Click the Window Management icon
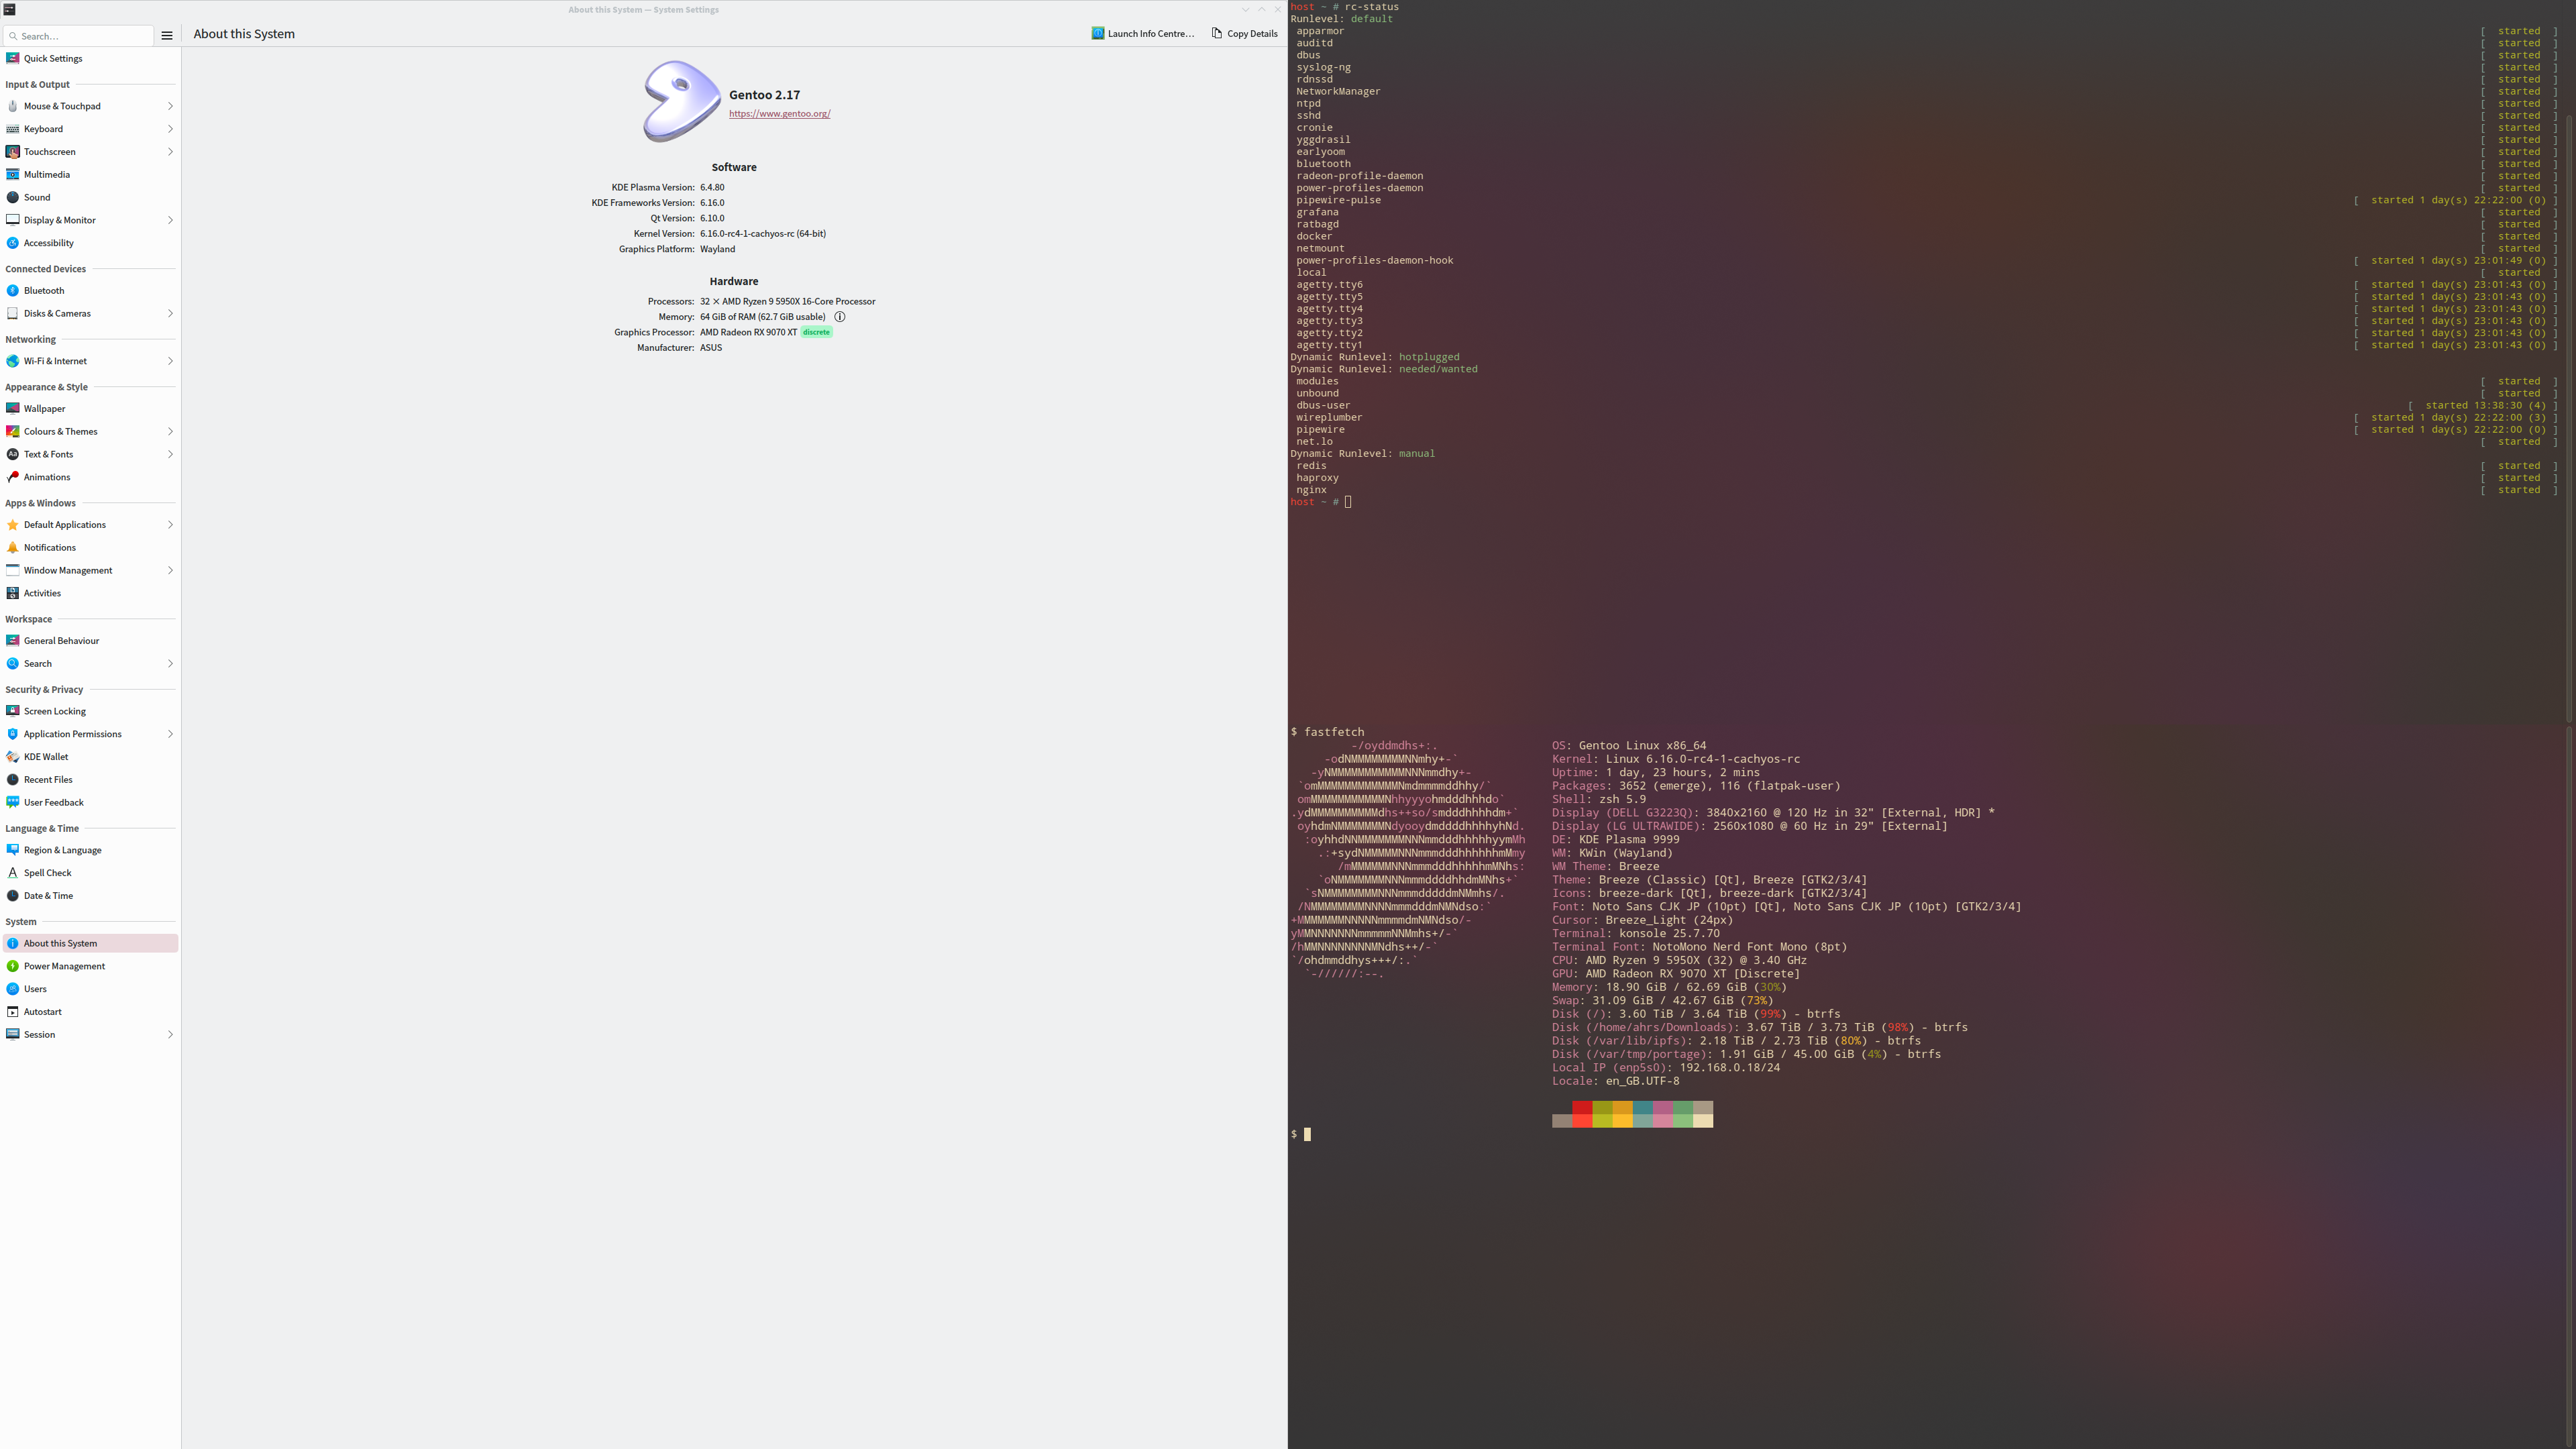The width and height of the screenshot is (2576, 1449). click(13, 570)
